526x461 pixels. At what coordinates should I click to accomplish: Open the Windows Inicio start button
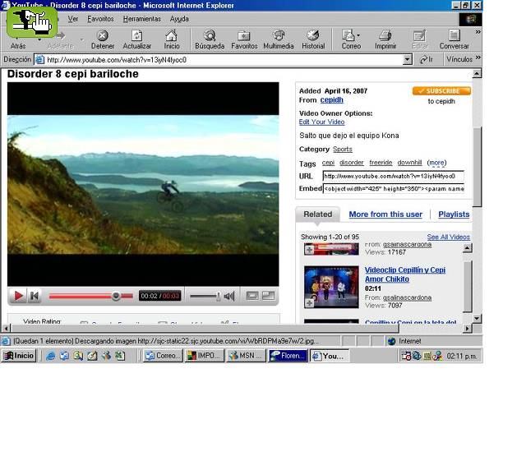(x=19, y=356)
